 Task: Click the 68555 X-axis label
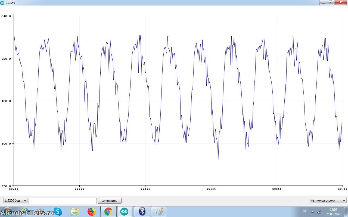point(211,188)
